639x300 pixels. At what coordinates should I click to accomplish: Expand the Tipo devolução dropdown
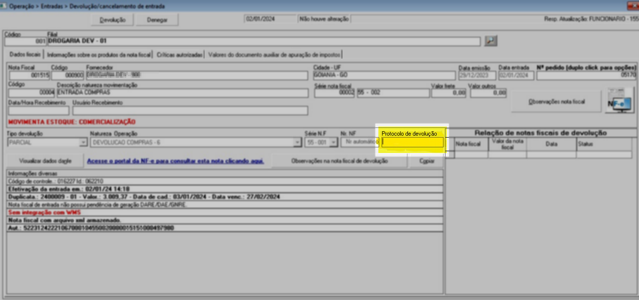pyautogui.click(x=83, y=143)
